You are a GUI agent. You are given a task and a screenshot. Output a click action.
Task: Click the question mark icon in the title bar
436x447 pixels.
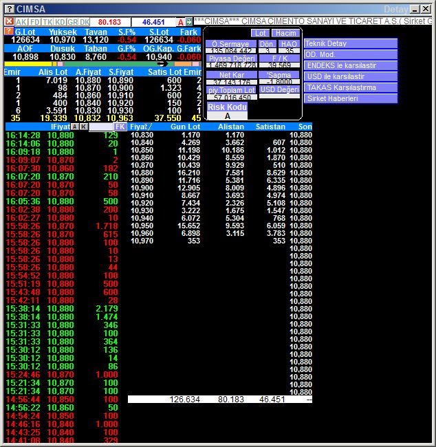click(10, 9)
